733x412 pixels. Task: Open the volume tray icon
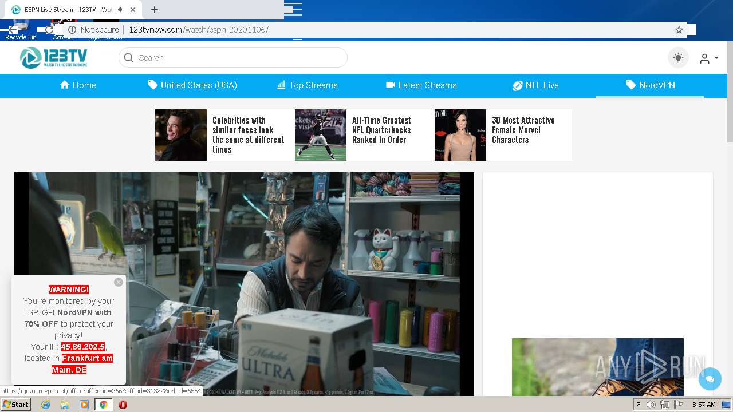651,405
